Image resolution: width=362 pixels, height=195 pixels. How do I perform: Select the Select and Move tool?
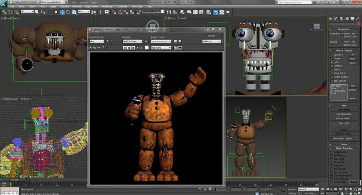(x=62, y=12)
